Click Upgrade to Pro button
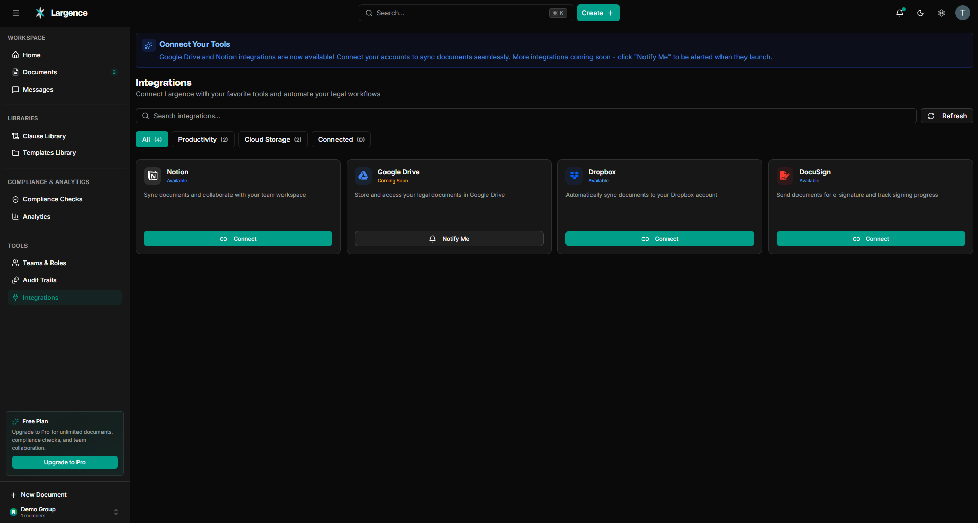The image size is (978, 523). tap(65, 462)
